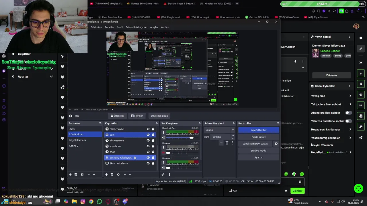
Task: Unlock Ses Giriş Yakalayıcısı source
Action: 153,158
